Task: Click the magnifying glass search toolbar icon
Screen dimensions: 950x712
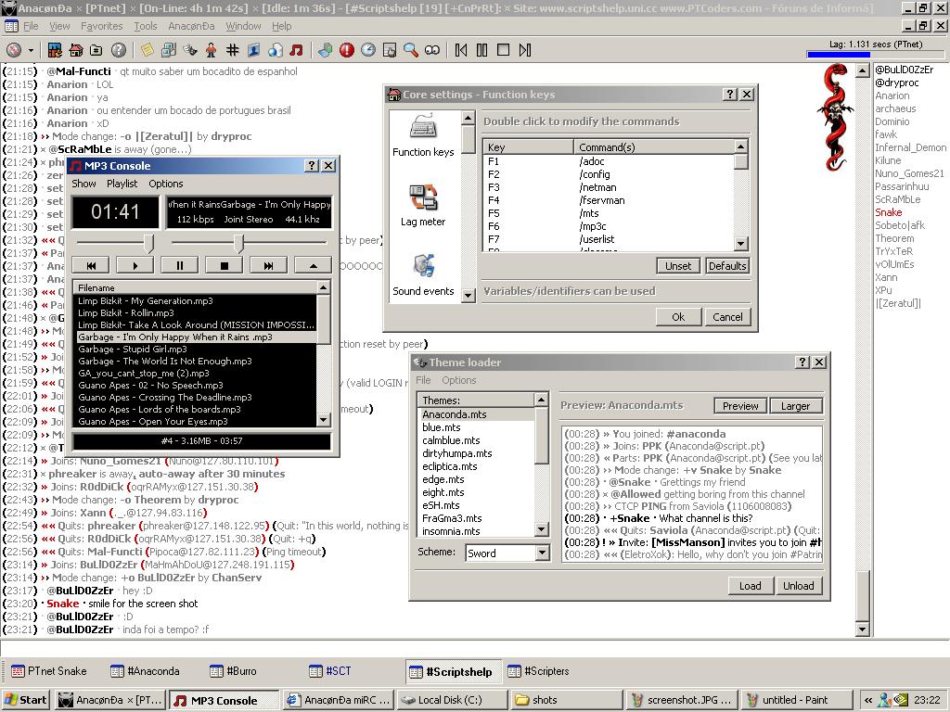Action: [x=410, y=50]
